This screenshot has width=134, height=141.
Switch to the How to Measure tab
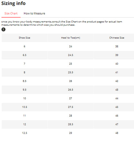pos(34,14)
